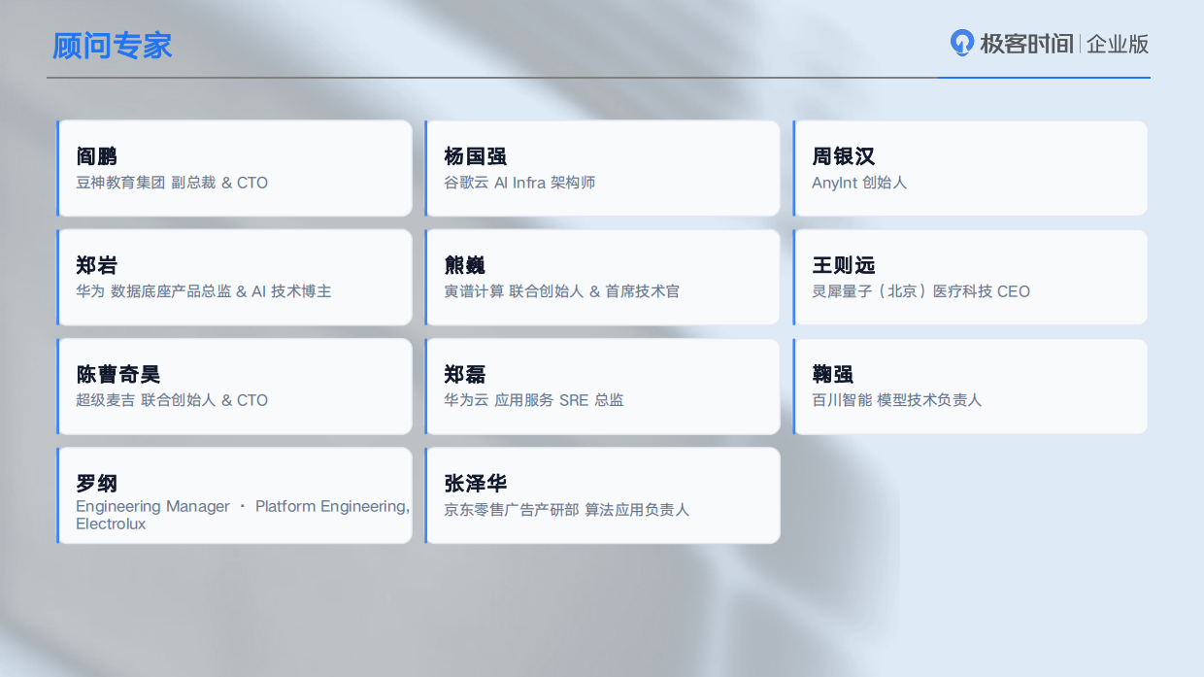Screen dimensions: 1204x677
Task: Click 超级麦吉 联合创始人 & CTO subtitle
Action: point(172,400)
